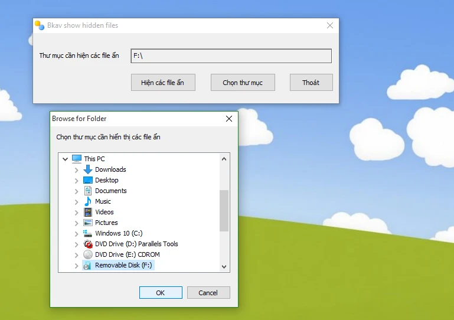Select Removable Disk (F:) entry
Image resolution: width=454 pixels, height=320 pixels.
pos(123,266)
